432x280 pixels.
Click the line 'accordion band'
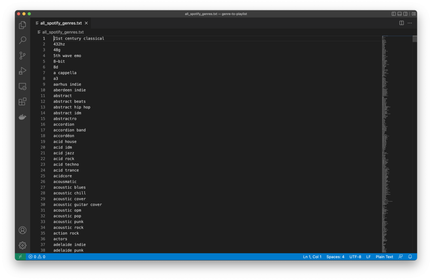point(70,130)
